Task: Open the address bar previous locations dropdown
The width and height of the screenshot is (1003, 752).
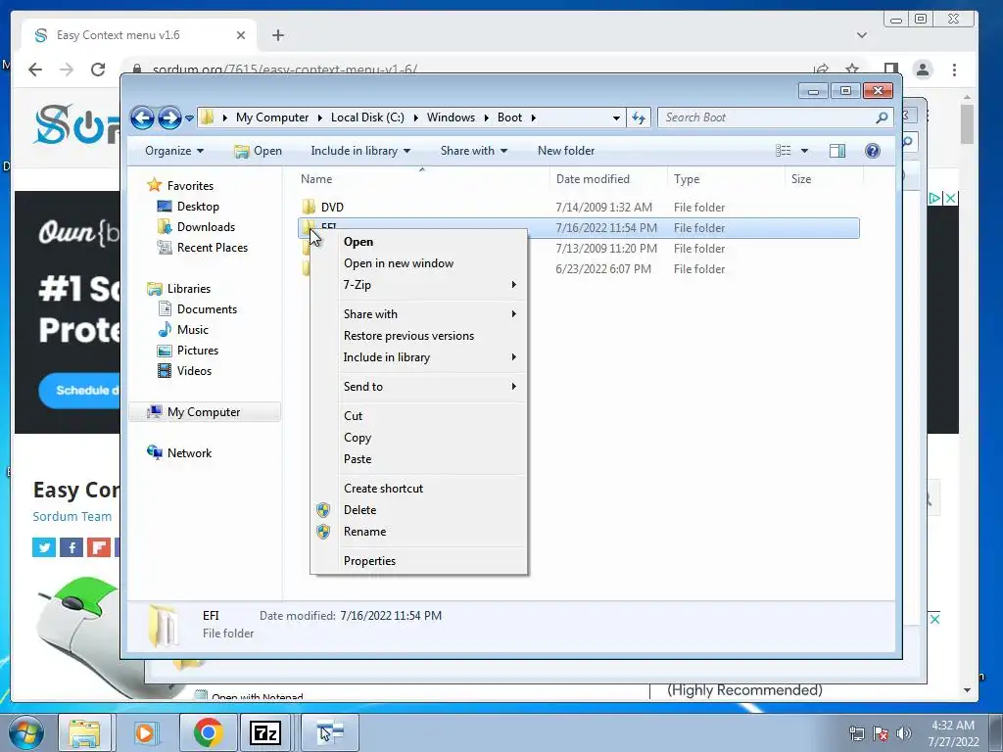Action: coord(616,117)
